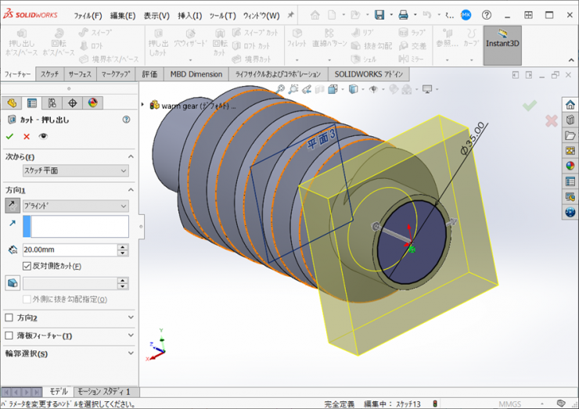This screenshot has width=579, height=409.
Task: Open the ブラインド end condition dropdown
Action: [76, 206]
